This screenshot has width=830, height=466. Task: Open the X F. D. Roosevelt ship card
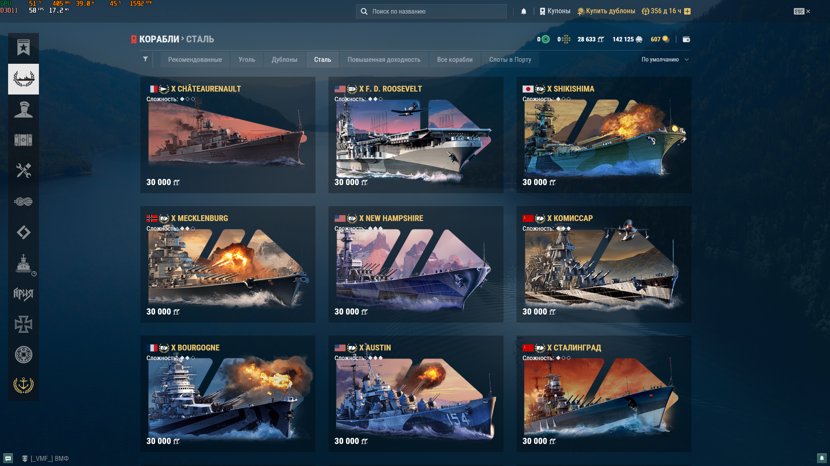pyautogui.click(x=416, y=135)
